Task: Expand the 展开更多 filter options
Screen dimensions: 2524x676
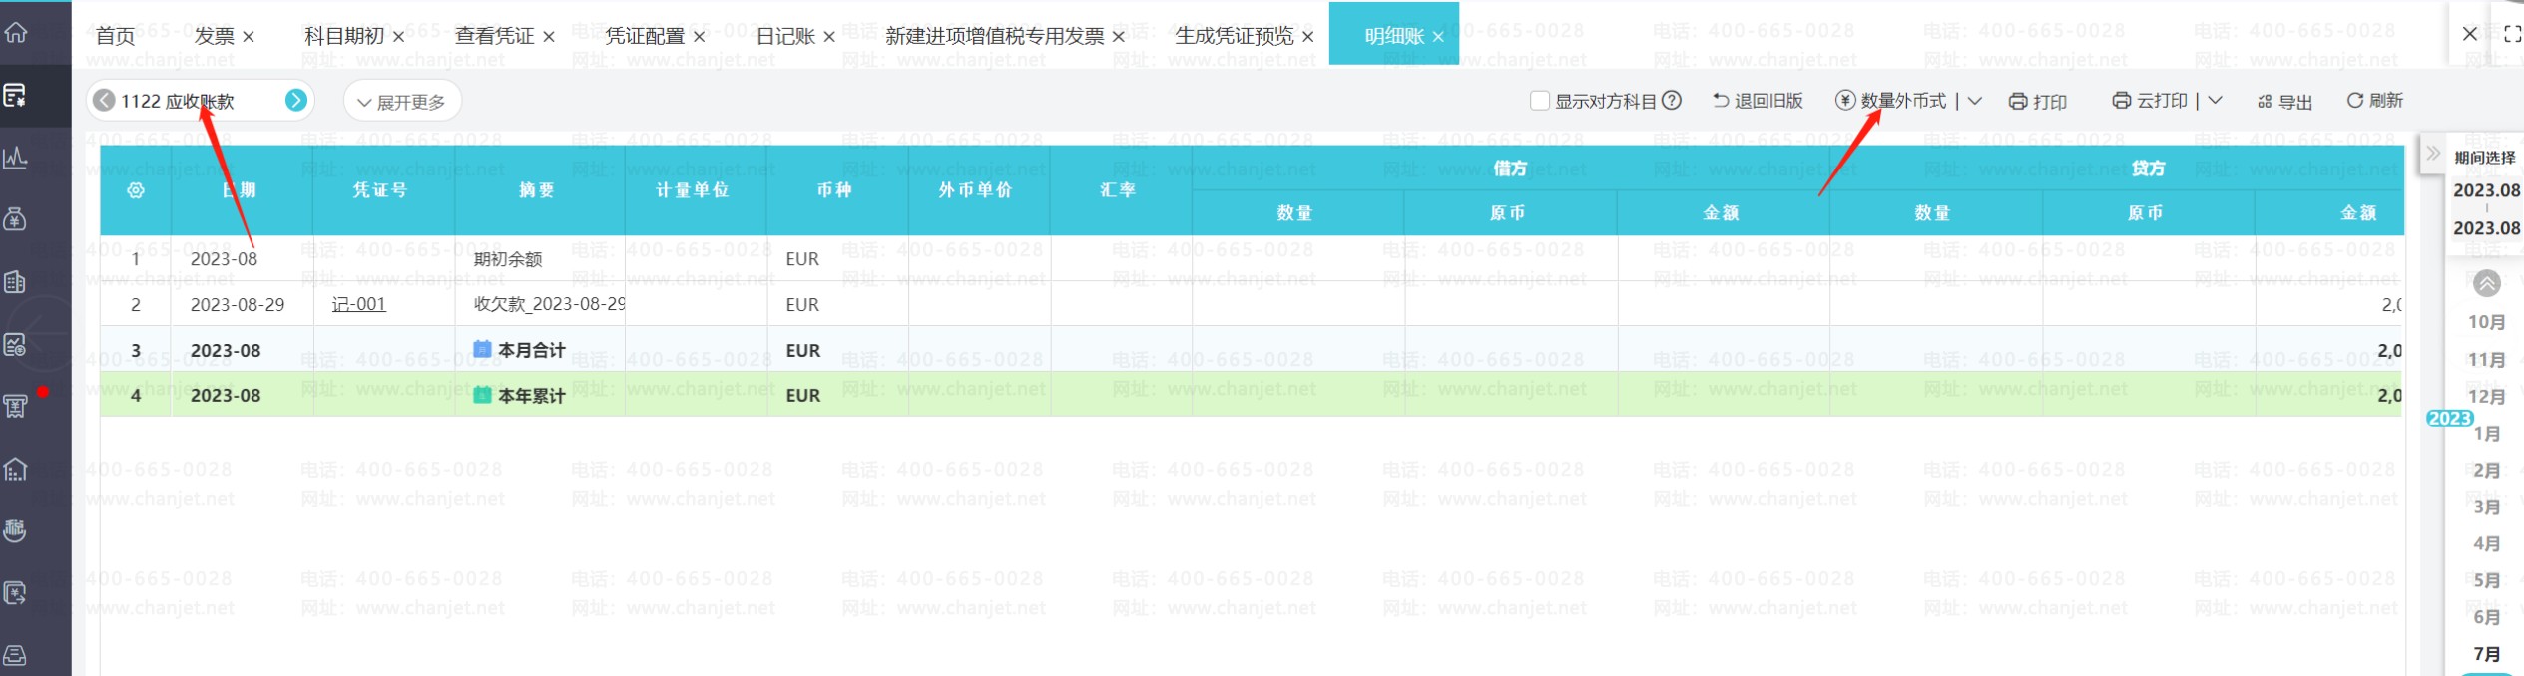Action: (401, 102)
